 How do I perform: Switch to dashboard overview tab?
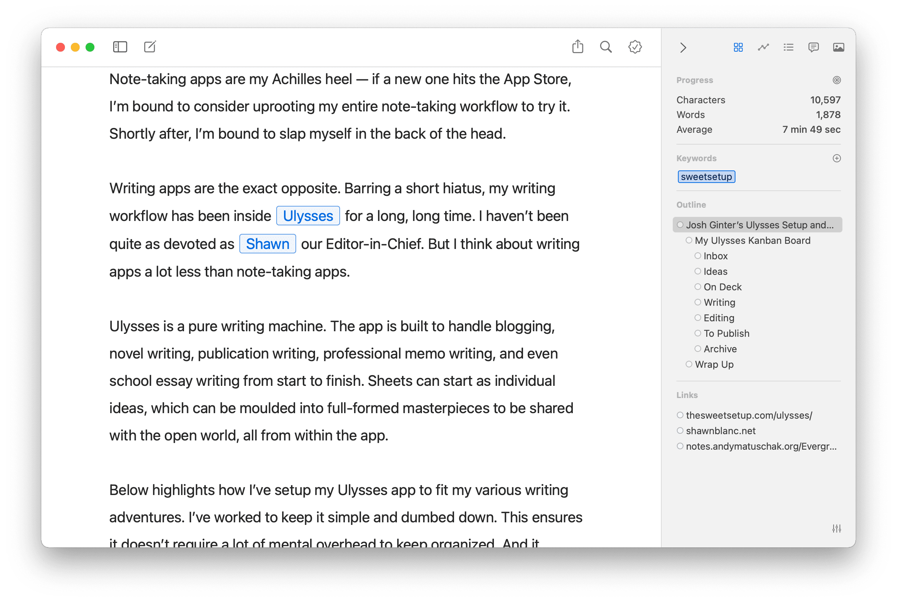[738, 47]
